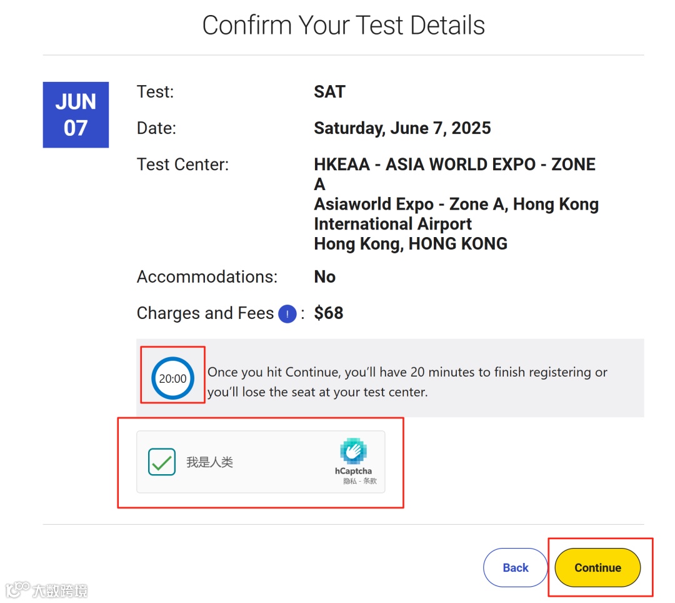Click the 20 minutes registration notice text
Viewport: 675px width, 603px height.
407,382
